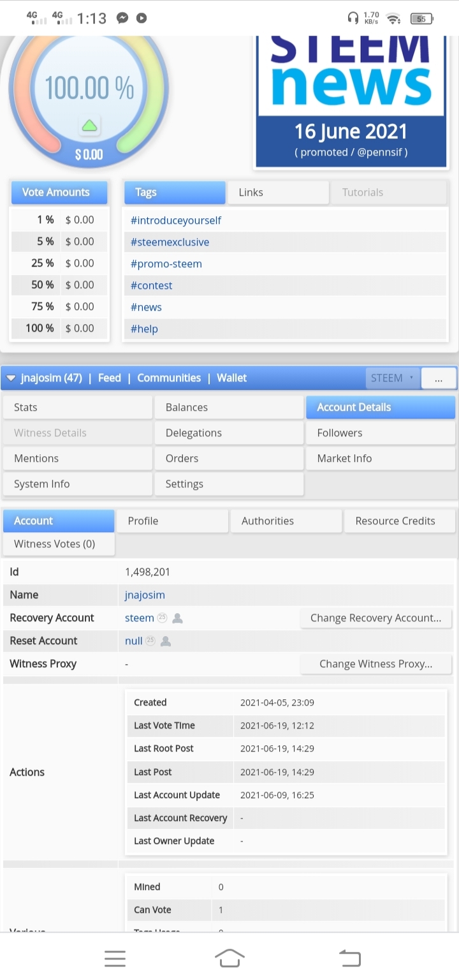Open the #news tag link
The image size is (459, 980).
pos(146,307)
